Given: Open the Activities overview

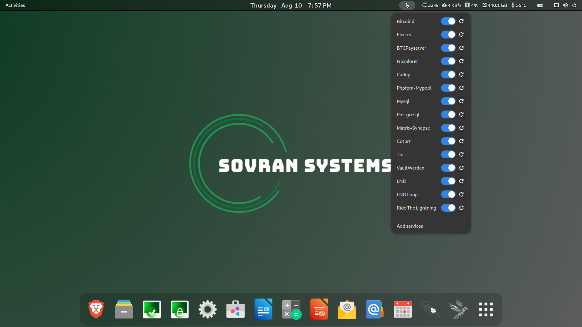Looking at the screenshot, I should (x=15, y=5).
